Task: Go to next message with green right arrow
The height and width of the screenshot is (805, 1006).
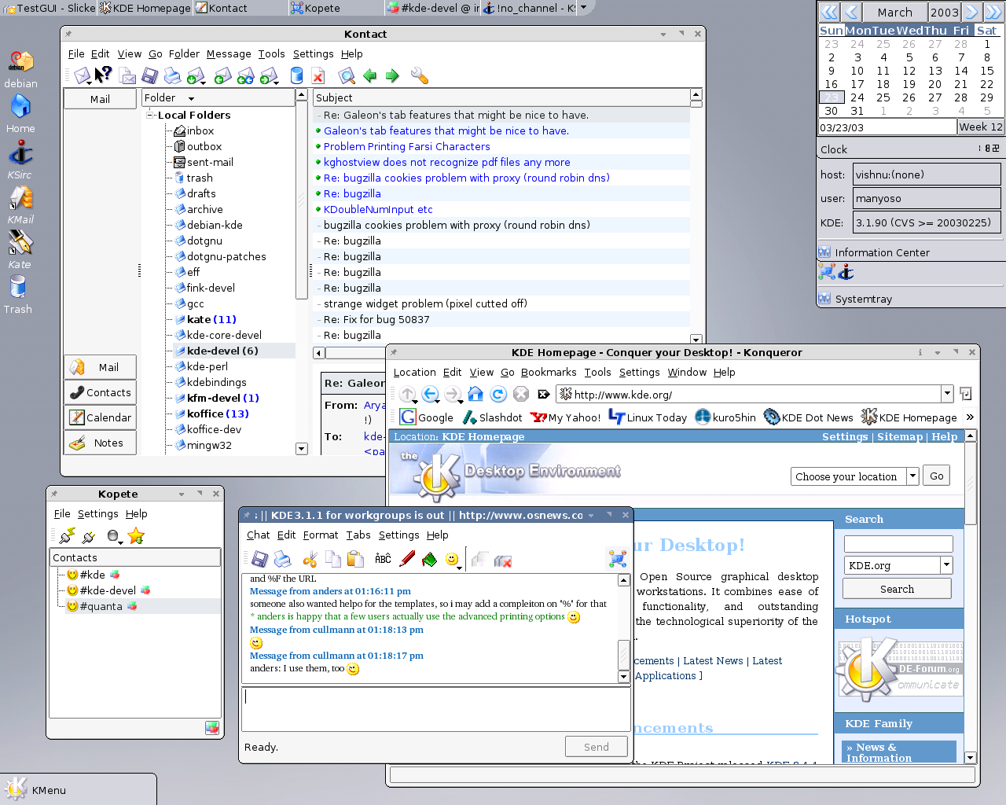Action: (392, 76)
